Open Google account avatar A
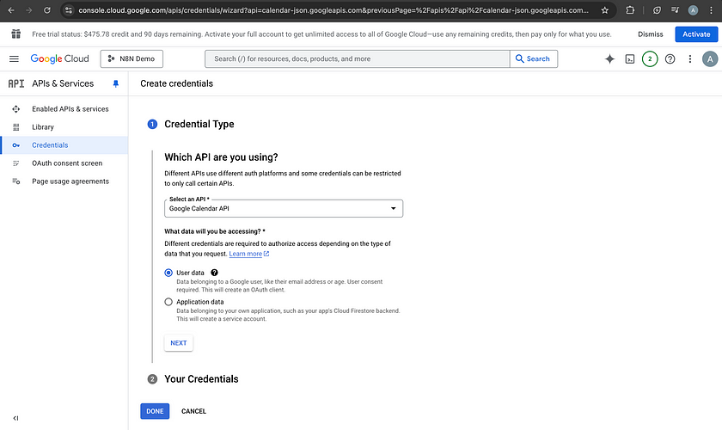 click(710, 59)
